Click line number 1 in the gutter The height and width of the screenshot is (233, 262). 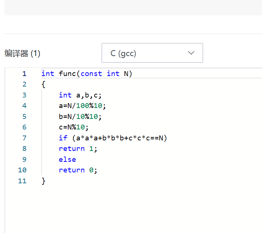click(x=24, y=74)
